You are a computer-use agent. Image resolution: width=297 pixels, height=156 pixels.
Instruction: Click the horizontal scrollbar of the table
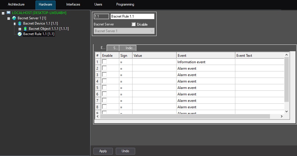[x=185, y=116]
